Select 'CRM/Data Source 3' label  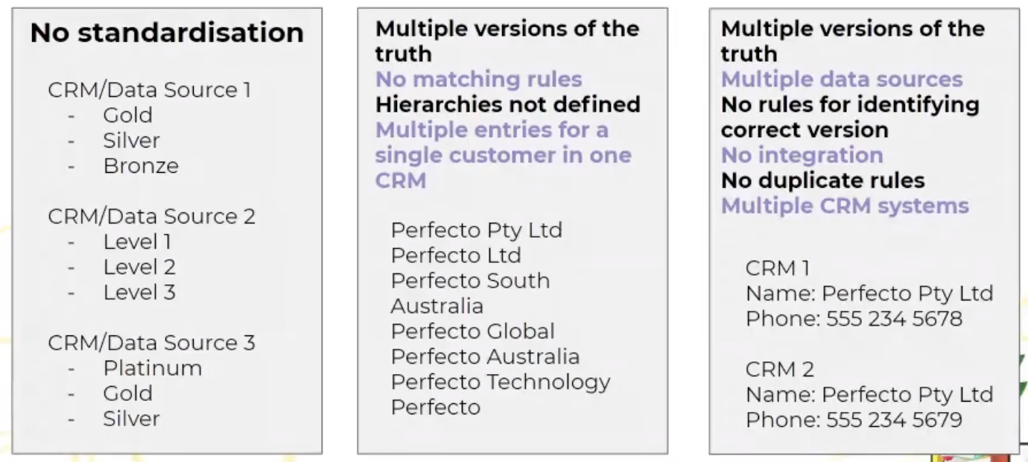pos(151,343)
